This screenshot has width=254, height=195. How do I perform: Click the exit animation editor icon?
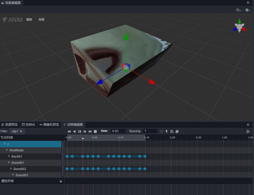click(248, 131)
